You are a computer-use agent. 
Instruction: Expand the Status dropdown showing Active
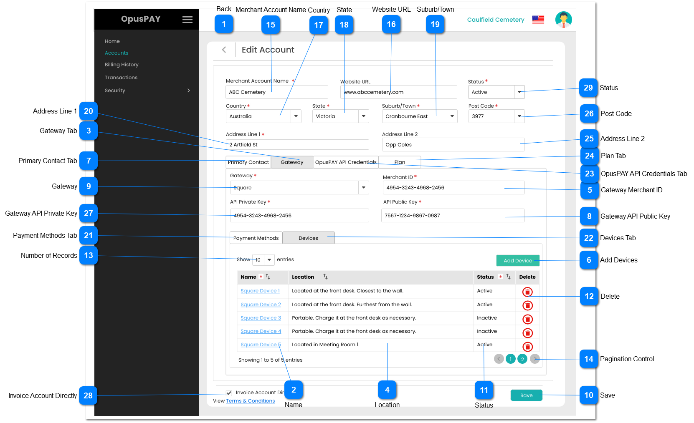coord(519,92)
